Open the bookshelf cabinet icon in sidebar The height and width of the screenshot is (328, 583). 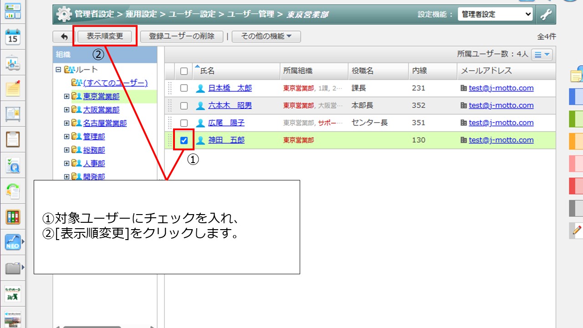tap(13, 216)
